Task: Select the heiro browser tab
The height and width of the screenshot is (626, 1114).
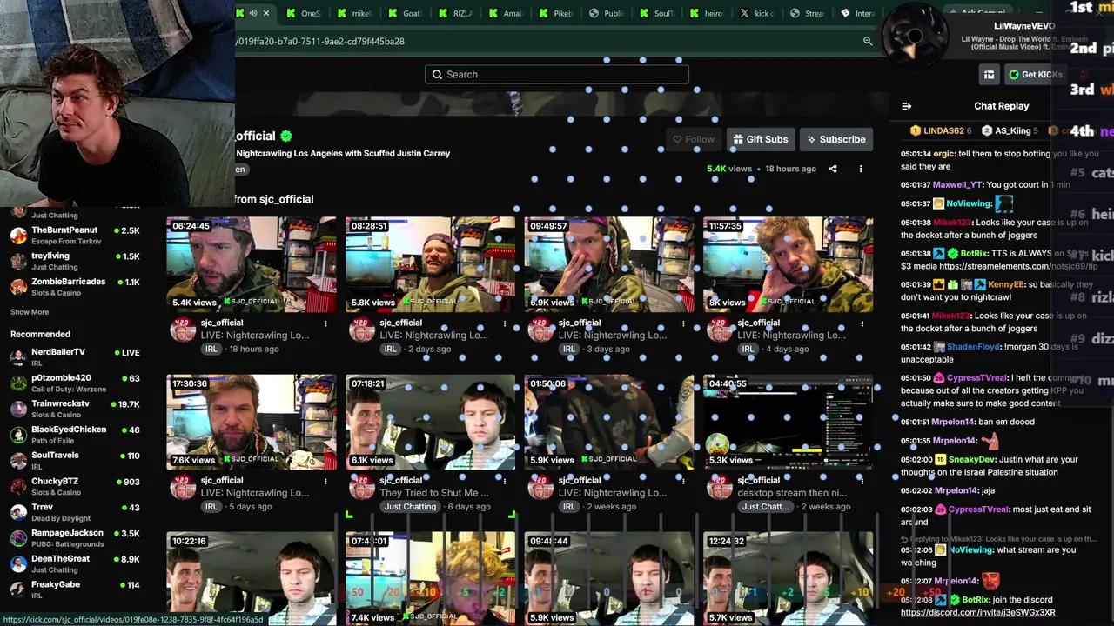Action: coord(705,13)
